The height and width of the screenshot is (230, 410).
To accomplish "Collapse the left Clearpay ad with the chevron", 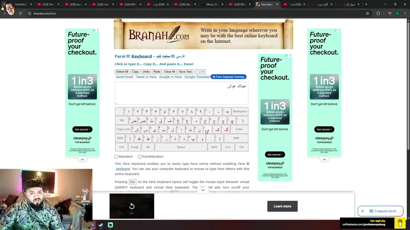I will click(82, 159).
